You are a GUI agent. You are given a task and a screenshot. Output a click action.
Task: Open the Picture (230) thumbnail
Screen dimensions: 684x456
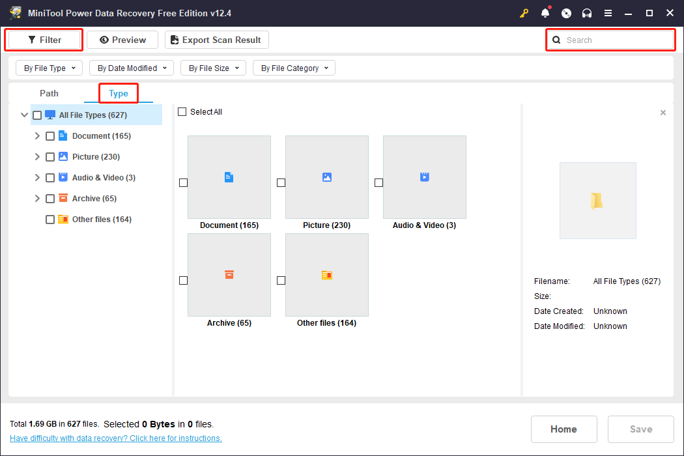tap(327, 177)
